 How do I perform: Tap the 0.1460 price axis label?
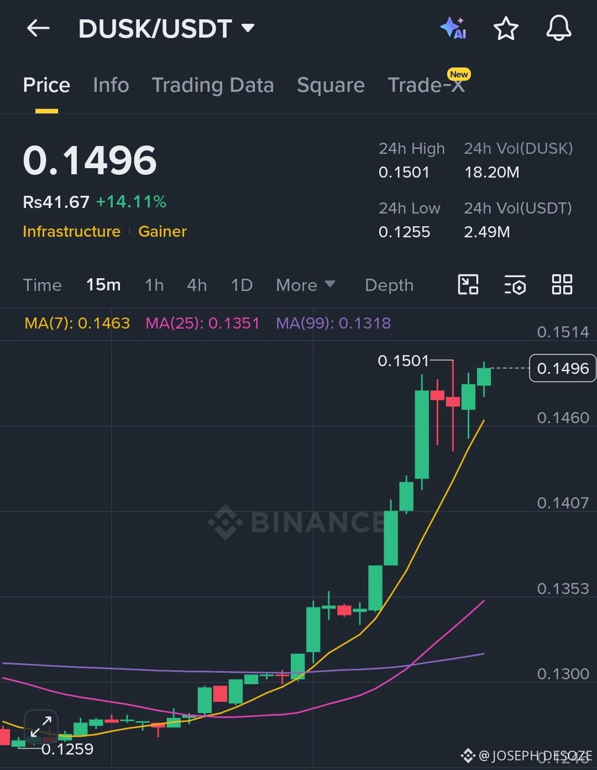pos(563,418)
